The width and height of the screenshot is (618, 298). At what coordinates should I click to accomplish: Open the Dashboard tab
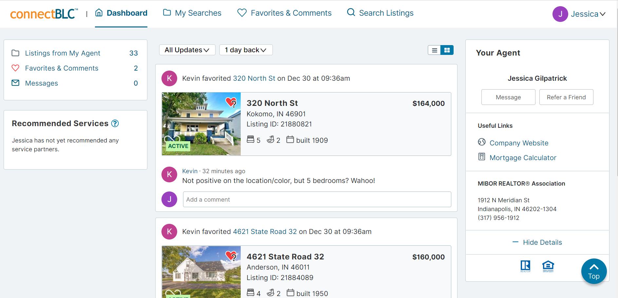point(121,13)
